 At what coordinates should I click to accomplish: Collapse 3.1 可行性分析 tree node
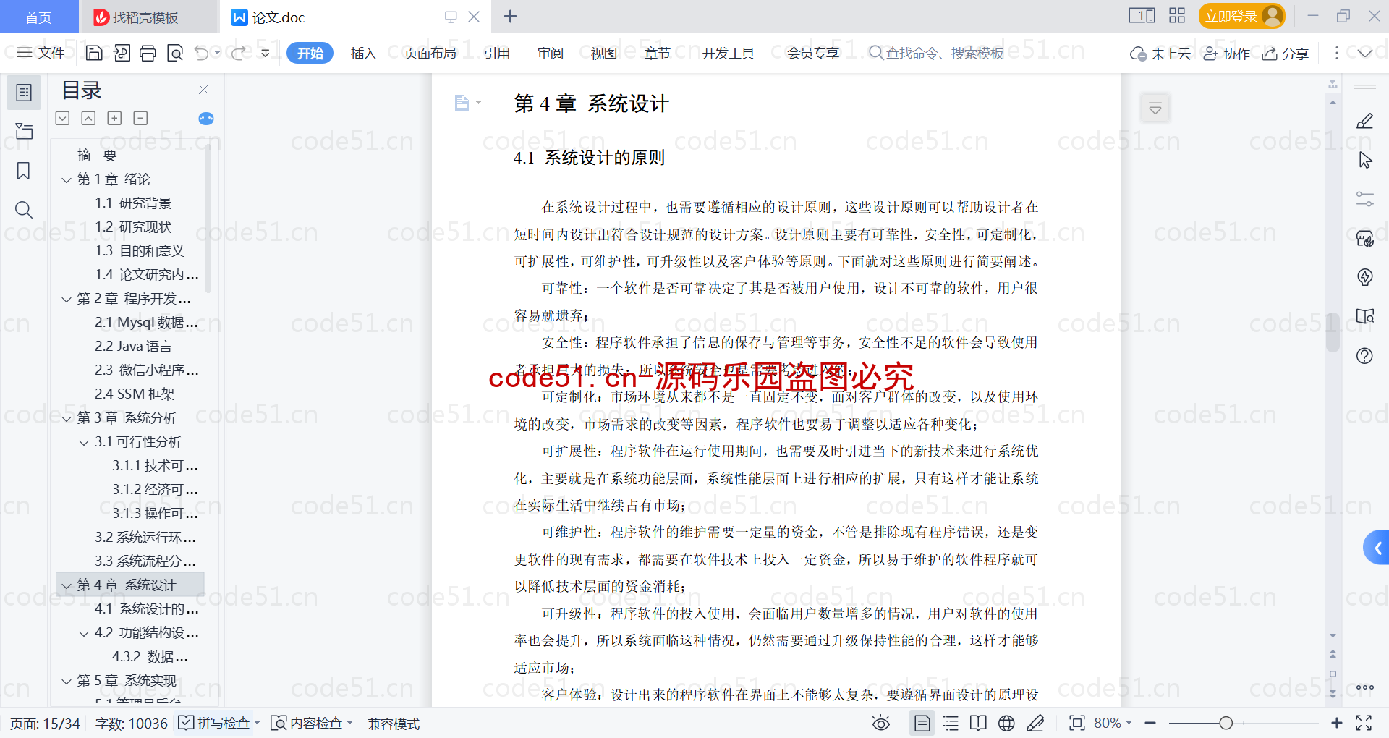point(84,442)
